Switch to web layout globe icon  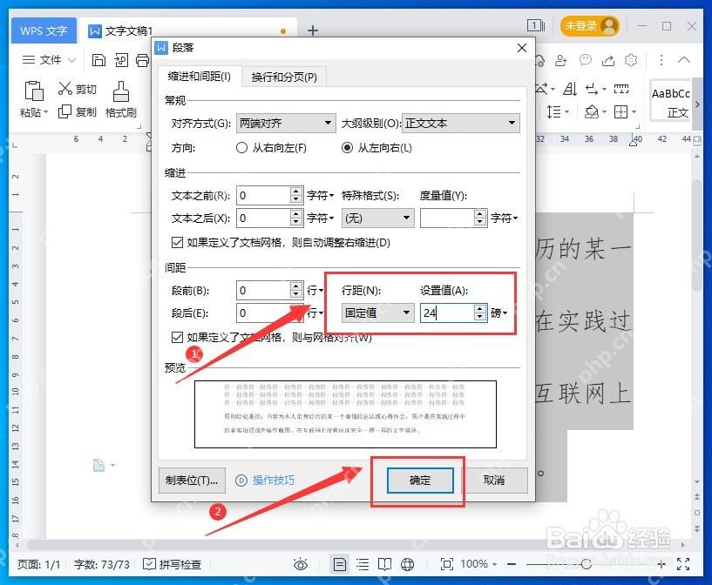pyautogui.click(x=407, y=564)
